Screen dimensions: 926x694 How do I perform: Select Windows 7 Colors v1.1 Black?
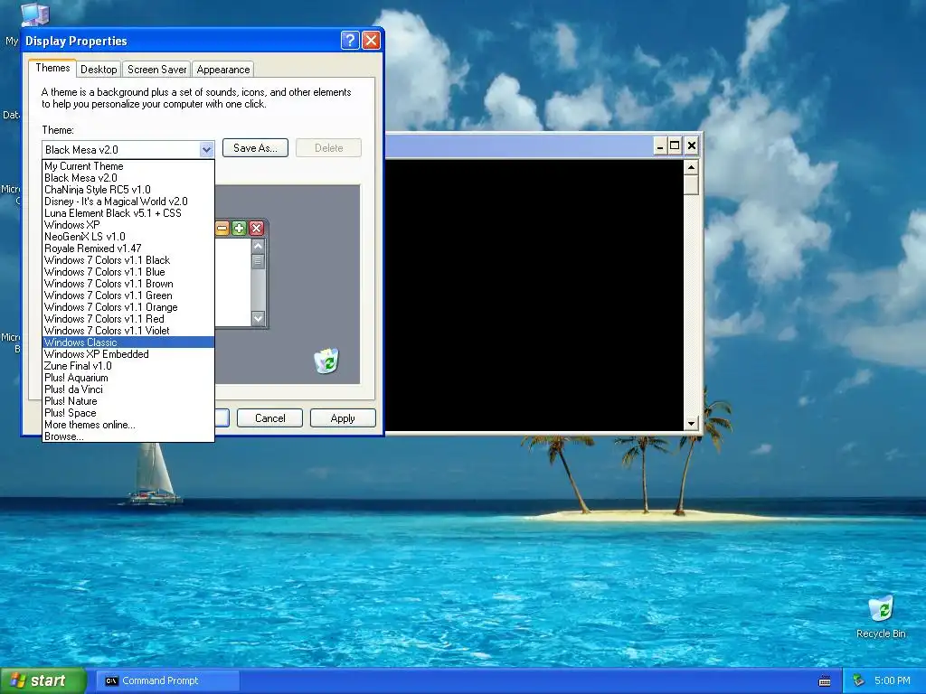tap(128, 260)
